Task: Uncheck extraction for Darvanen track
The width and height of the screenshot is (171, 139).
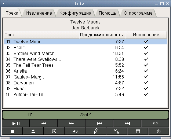Action: point(146,83)
